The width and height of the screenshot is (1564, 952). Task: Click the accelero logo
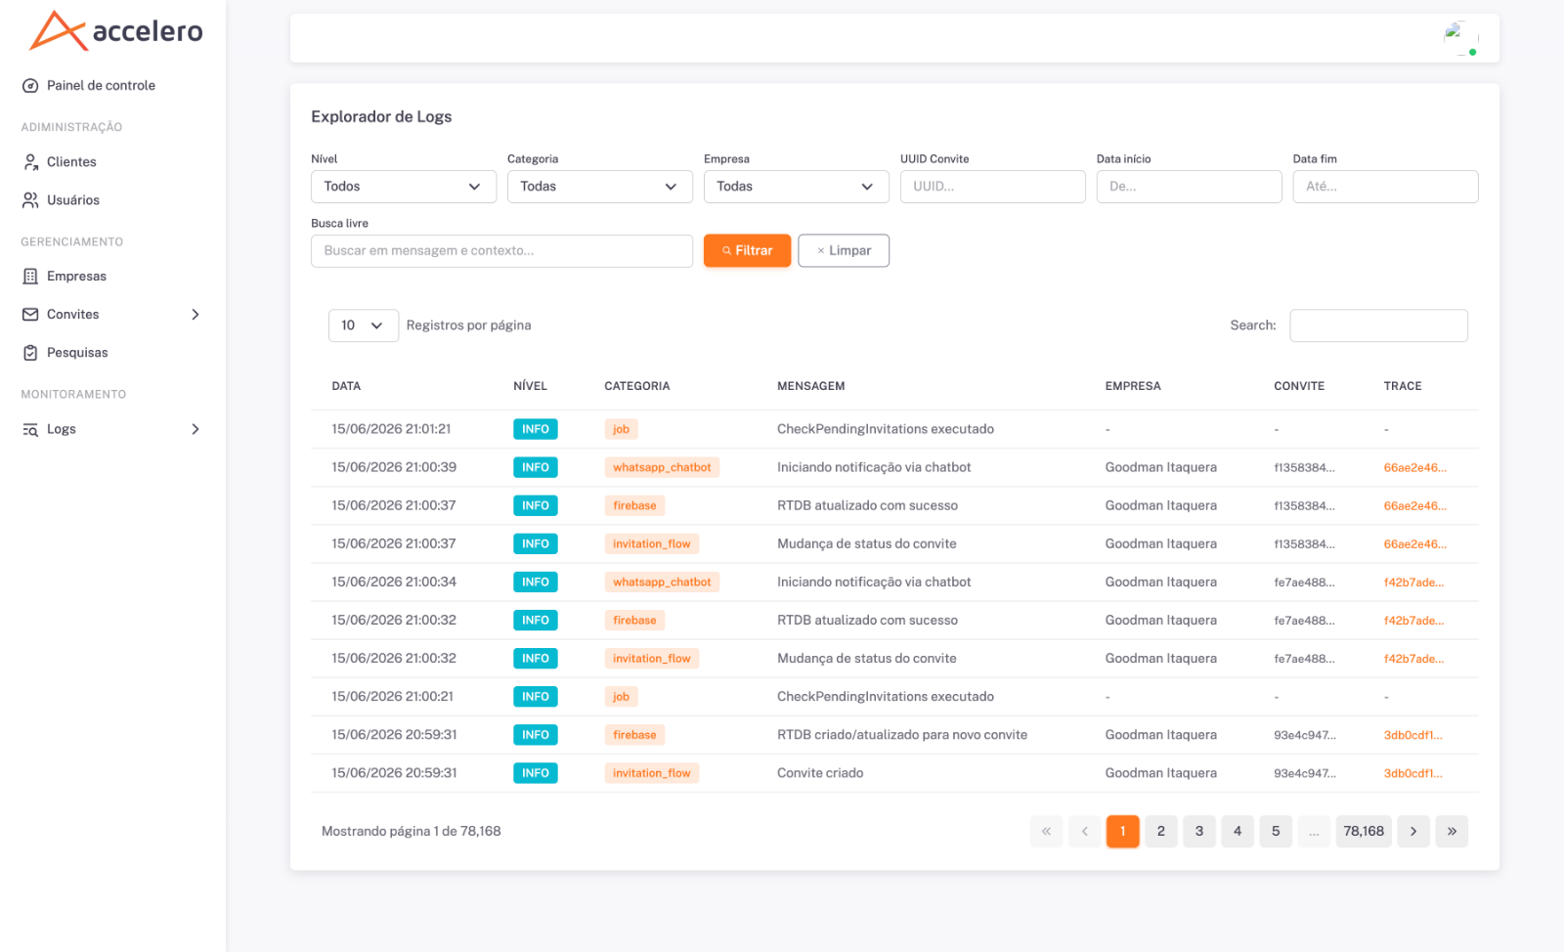(116, 31)
